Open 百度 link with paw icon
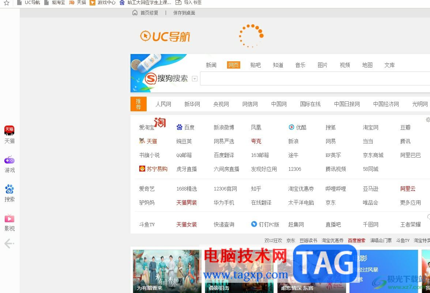Viewport: 430px width, 293px height. coord(185,127)
